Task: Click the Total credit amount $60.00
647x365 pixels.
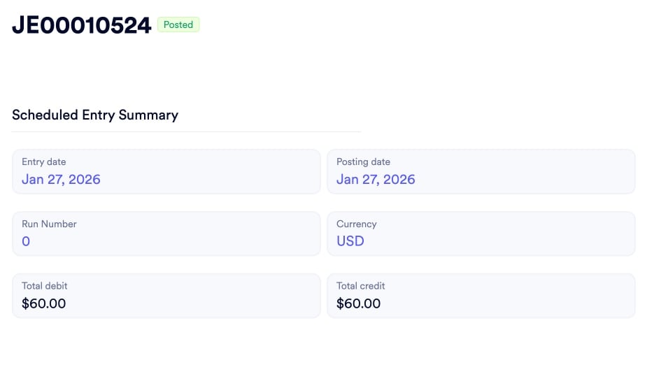Action: click(x=359, y=303)
